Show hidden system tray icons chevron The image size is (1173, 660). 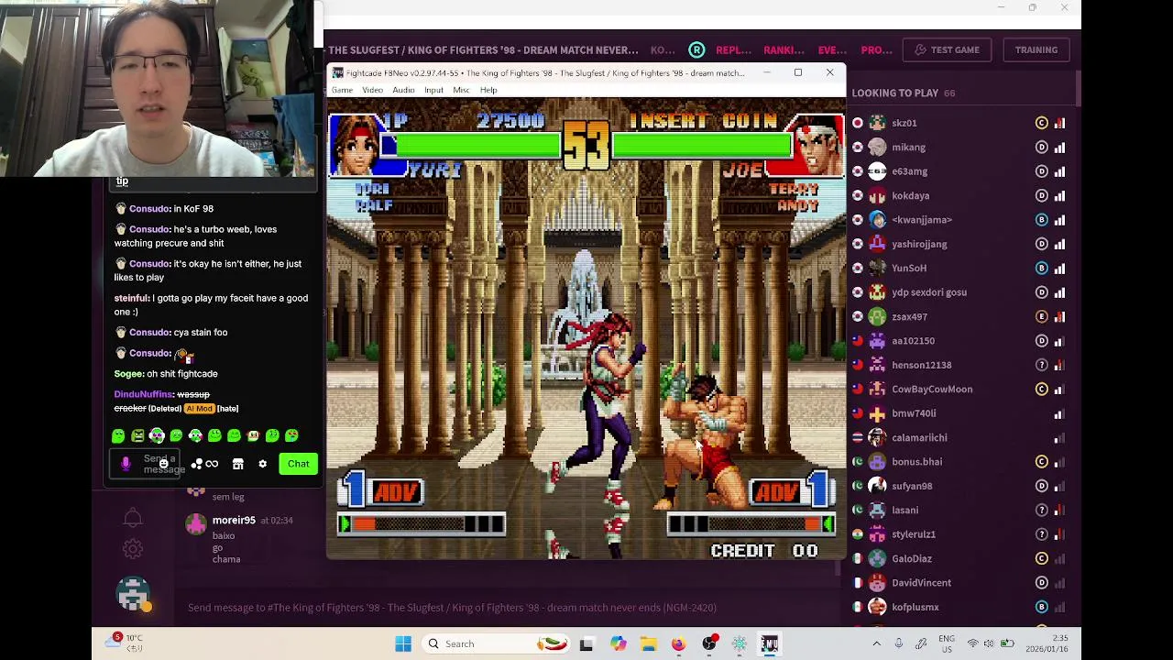pyautogui.click(x=876, y=643)
